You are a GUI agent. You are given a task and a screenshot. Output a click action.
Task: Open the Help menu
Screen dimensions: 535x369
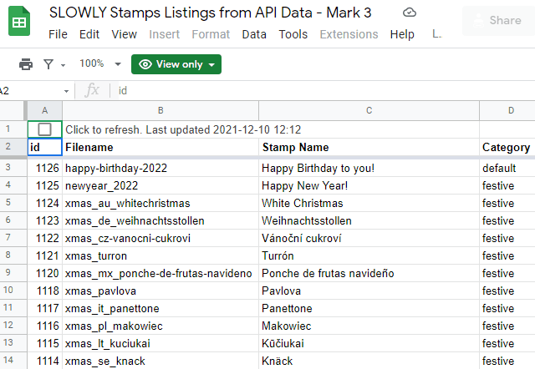(402, 34)
